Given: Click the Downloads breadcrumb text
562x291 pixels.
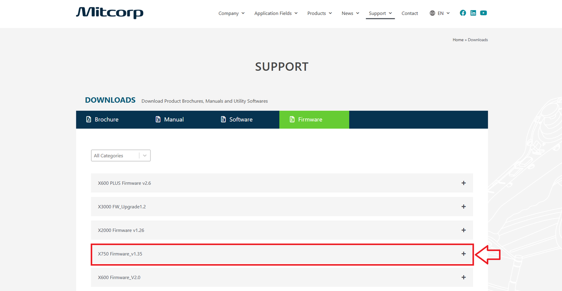Looking at the screenshot, I should pyautogui.click(x=478, y=40).
